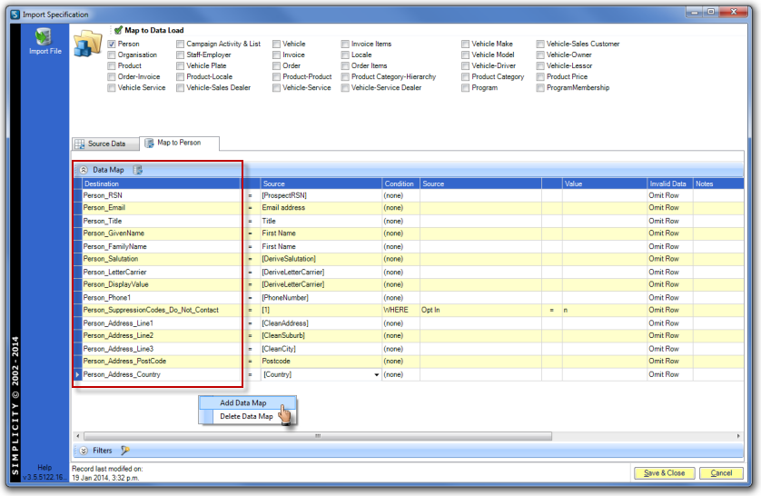Click the (none) condition for Person_Title row
Screen dimensions: 761x496
[x=400, y=221]
